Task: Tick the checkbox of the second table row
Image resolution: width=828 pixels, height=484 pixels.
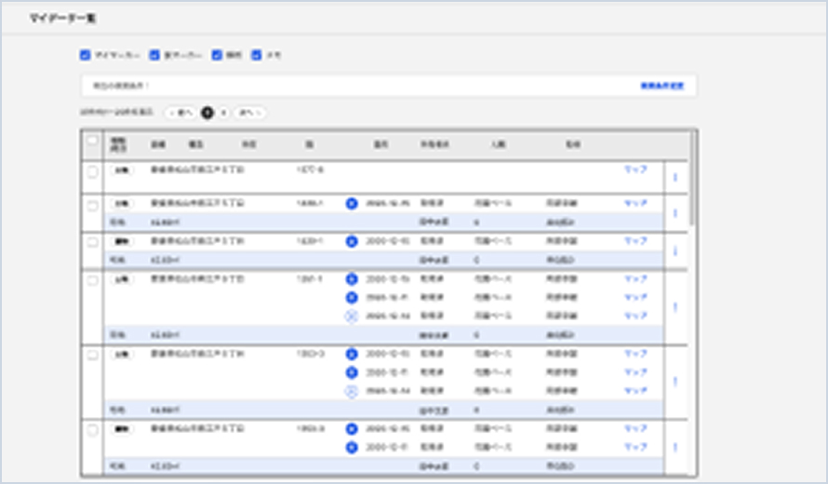Action: coord(92,206)
